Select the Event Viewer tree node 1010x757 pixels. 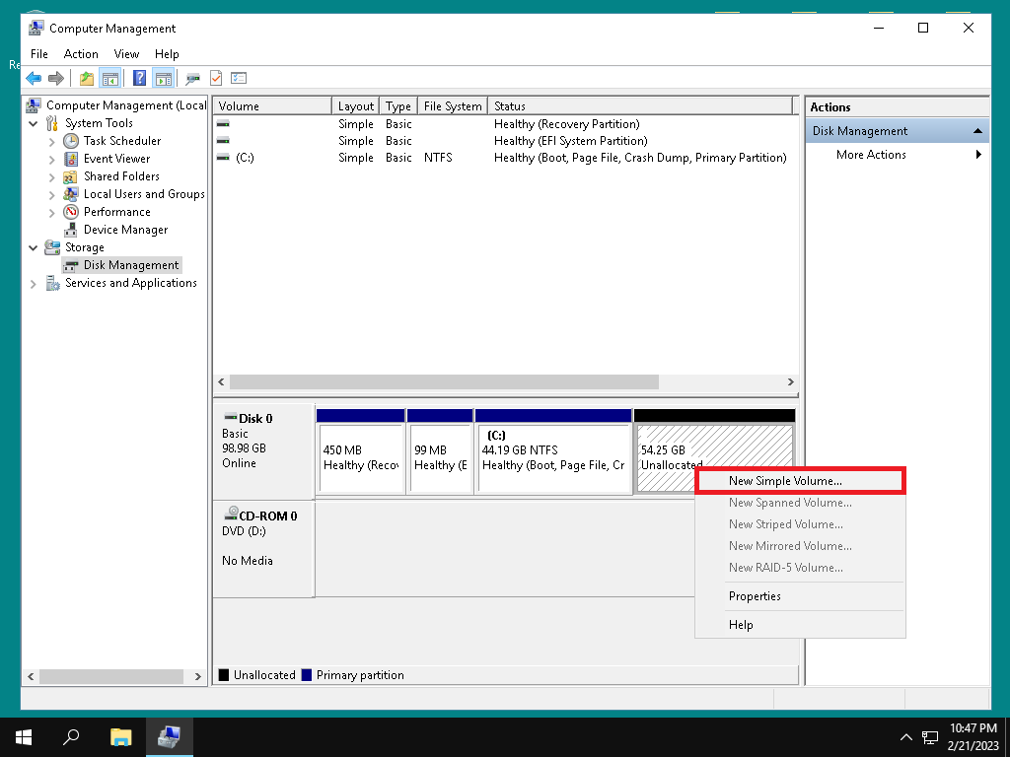pyautogui.click(x=116, y=159)
